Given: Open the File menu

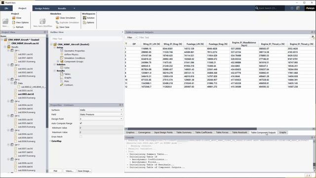Looking at the screenshot, I should (x=6, y=8).
